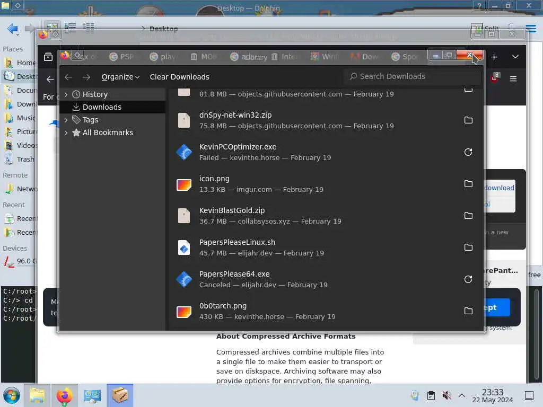Click the dnSpy-net-win32.zip file icon

[x=184, y=120]
